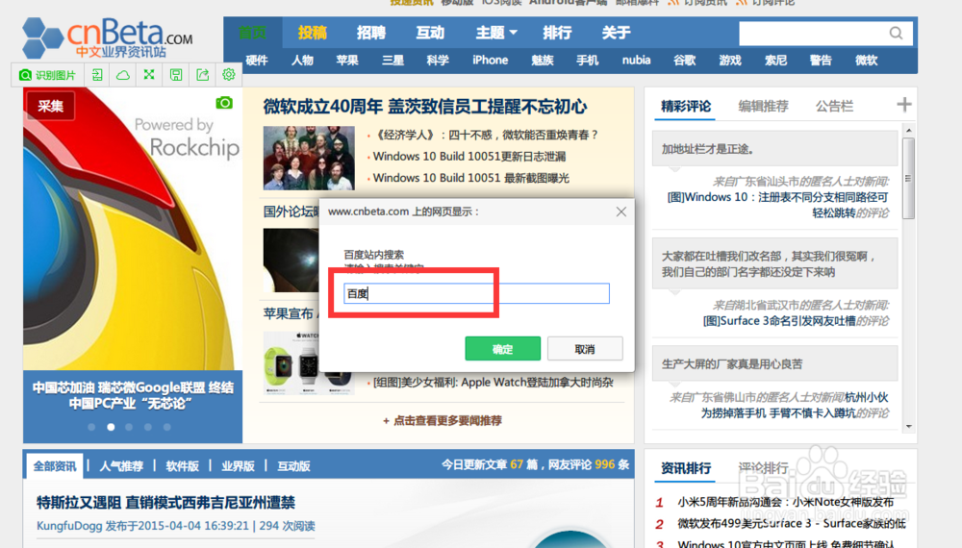962x548 pixels.
Task: Cancel the dialog with 取消 button
Action: (x=585, y=349)
